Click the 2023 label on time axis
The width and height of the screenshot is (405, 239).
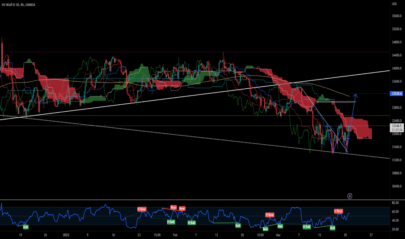pyautogui.click(x=66, y=235)
